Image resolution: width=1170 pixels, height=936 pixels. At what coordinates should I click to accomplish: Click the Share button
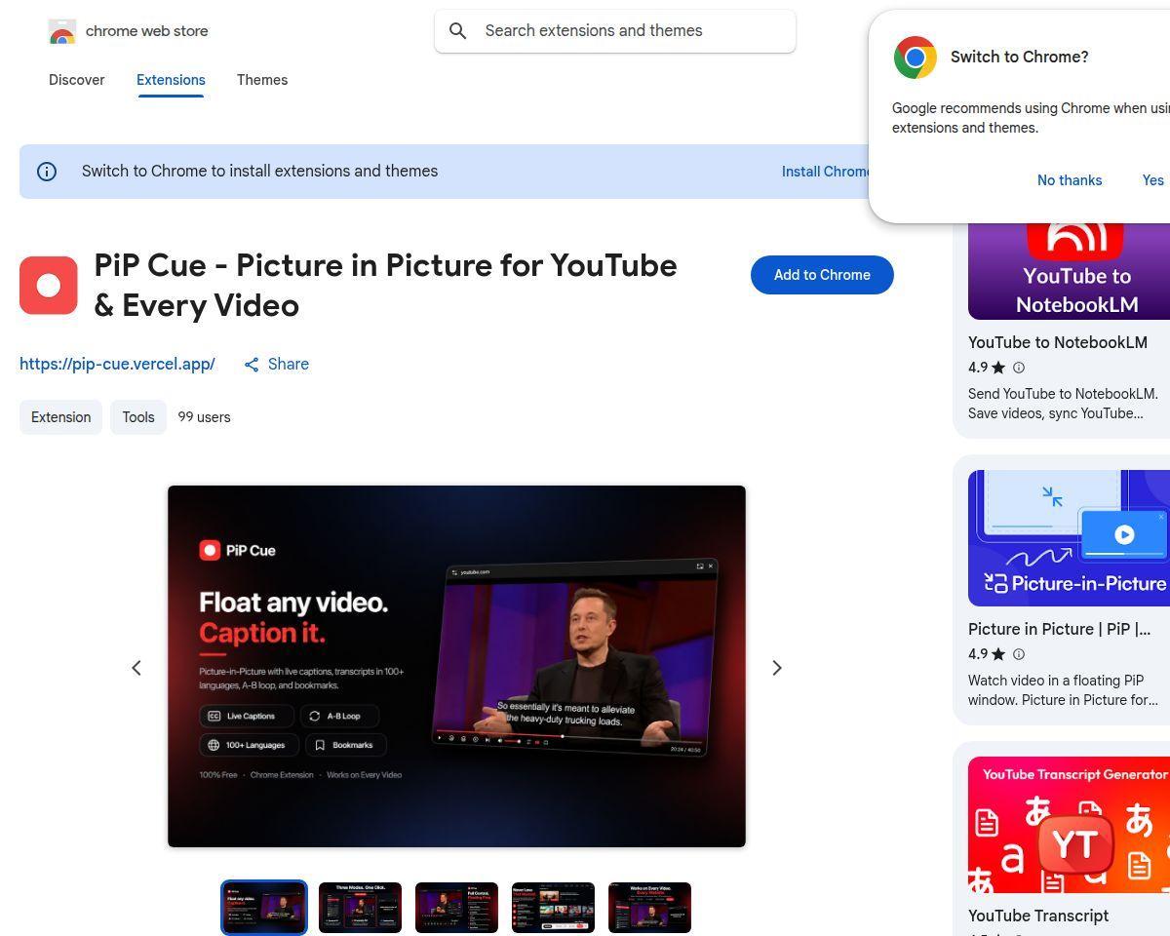(276, 364)
